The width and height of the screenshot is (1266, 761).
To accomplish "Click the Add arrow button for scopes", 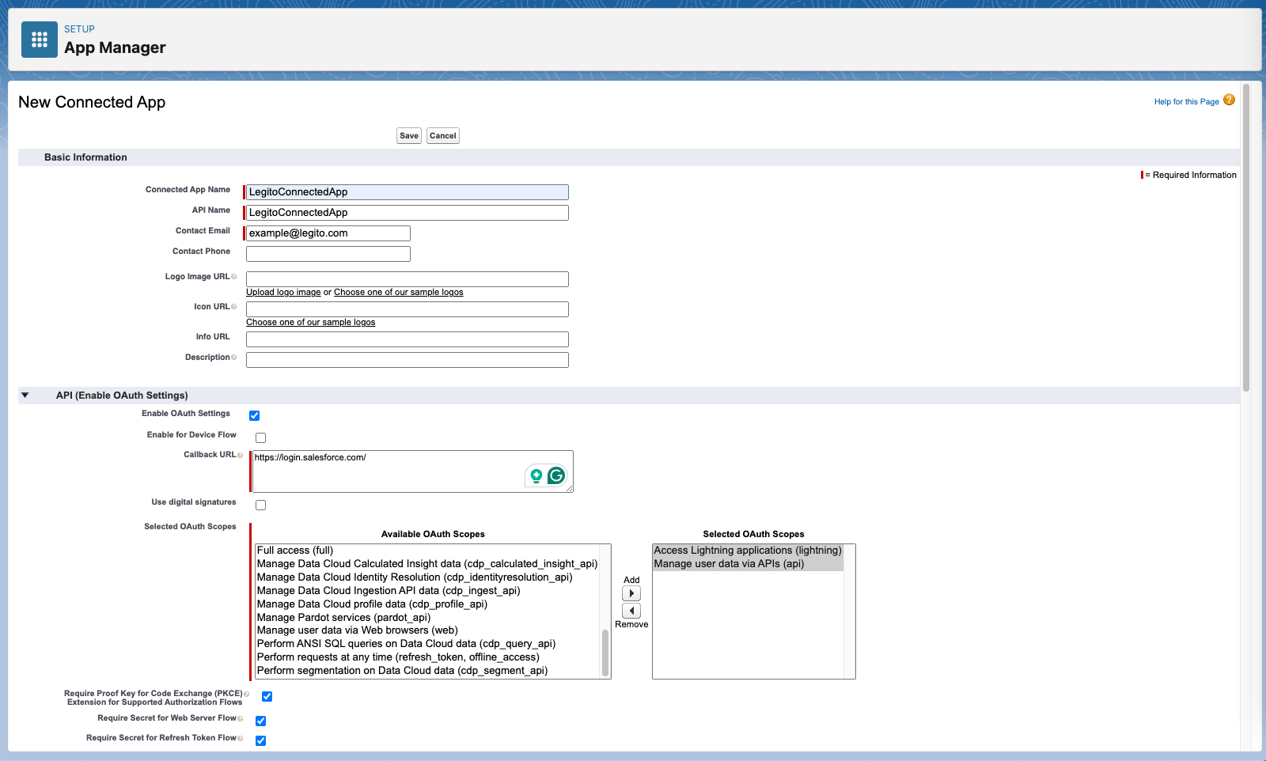I will (x=631, y=593).
